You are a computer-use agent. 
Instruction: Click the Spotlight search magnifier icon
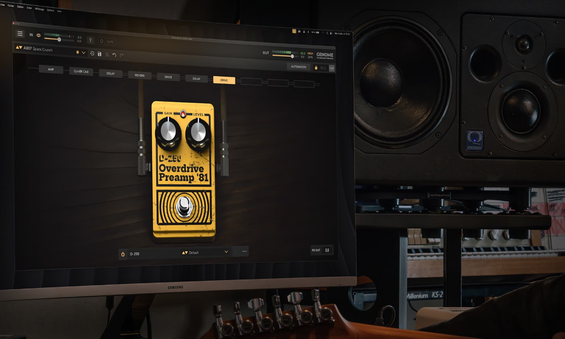tap(327, 33)
